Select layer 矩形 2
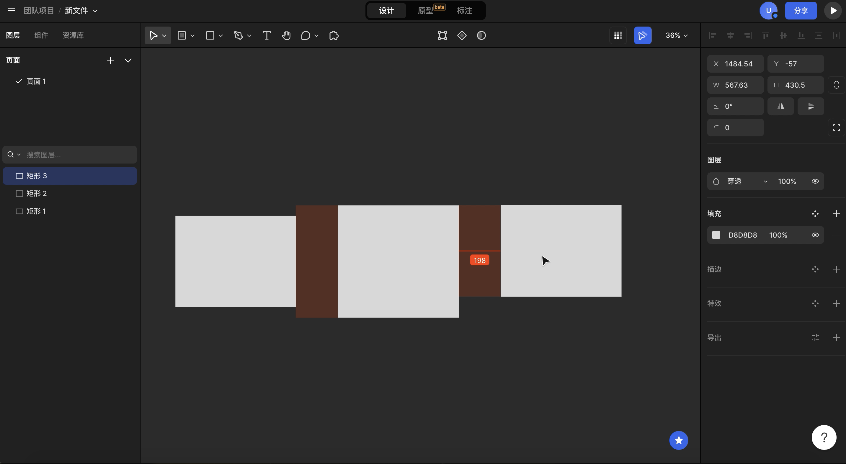The width and height of the screenshot is (846, 464). [70, 194]
